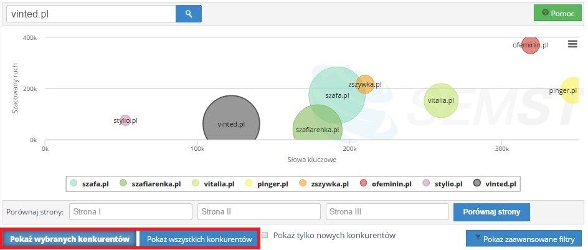588x250 pixels.
Task: Click the Strona II input field
Action: coord(258,212)
